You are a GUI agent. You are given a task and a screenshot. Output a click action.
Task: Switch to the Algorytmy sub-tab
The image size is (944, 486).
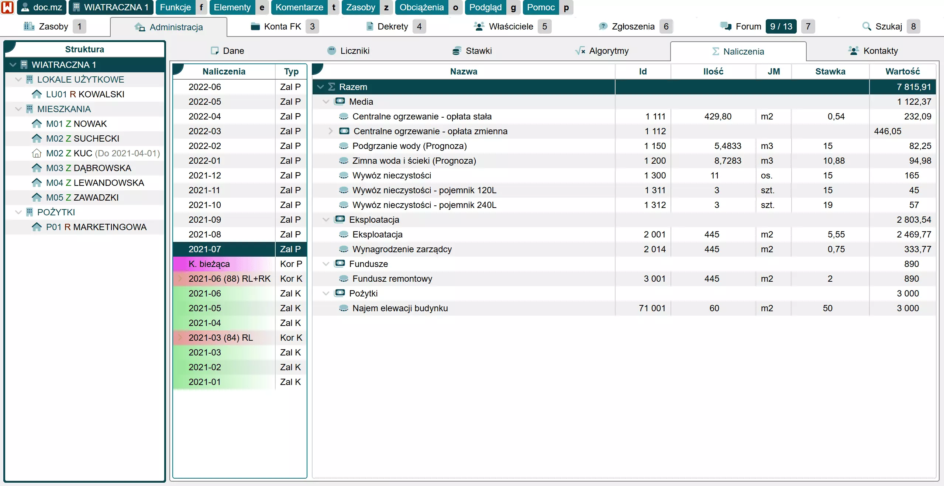tap(602, 51)
